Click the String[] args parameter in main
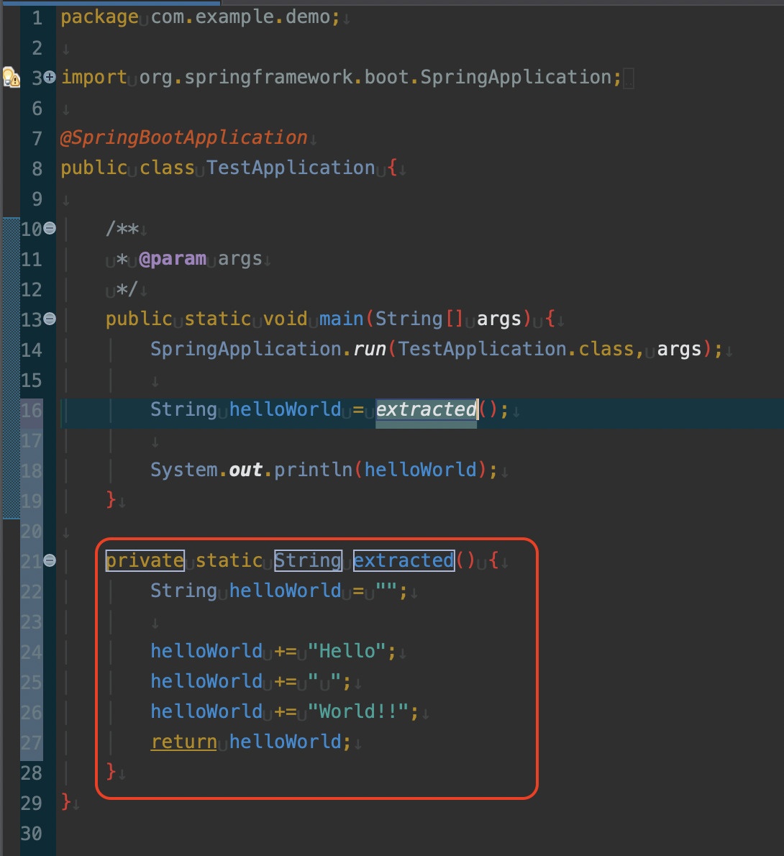The image size is (784, 856). [x=448, y=319]
